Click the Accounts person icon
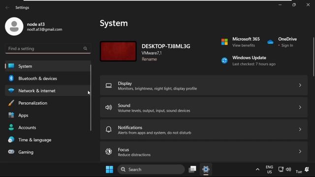The height and width of the screenshot is (177, 315). click(11, 127)
